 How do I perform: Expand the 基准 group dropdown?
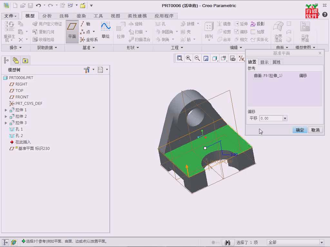(89, 48)
